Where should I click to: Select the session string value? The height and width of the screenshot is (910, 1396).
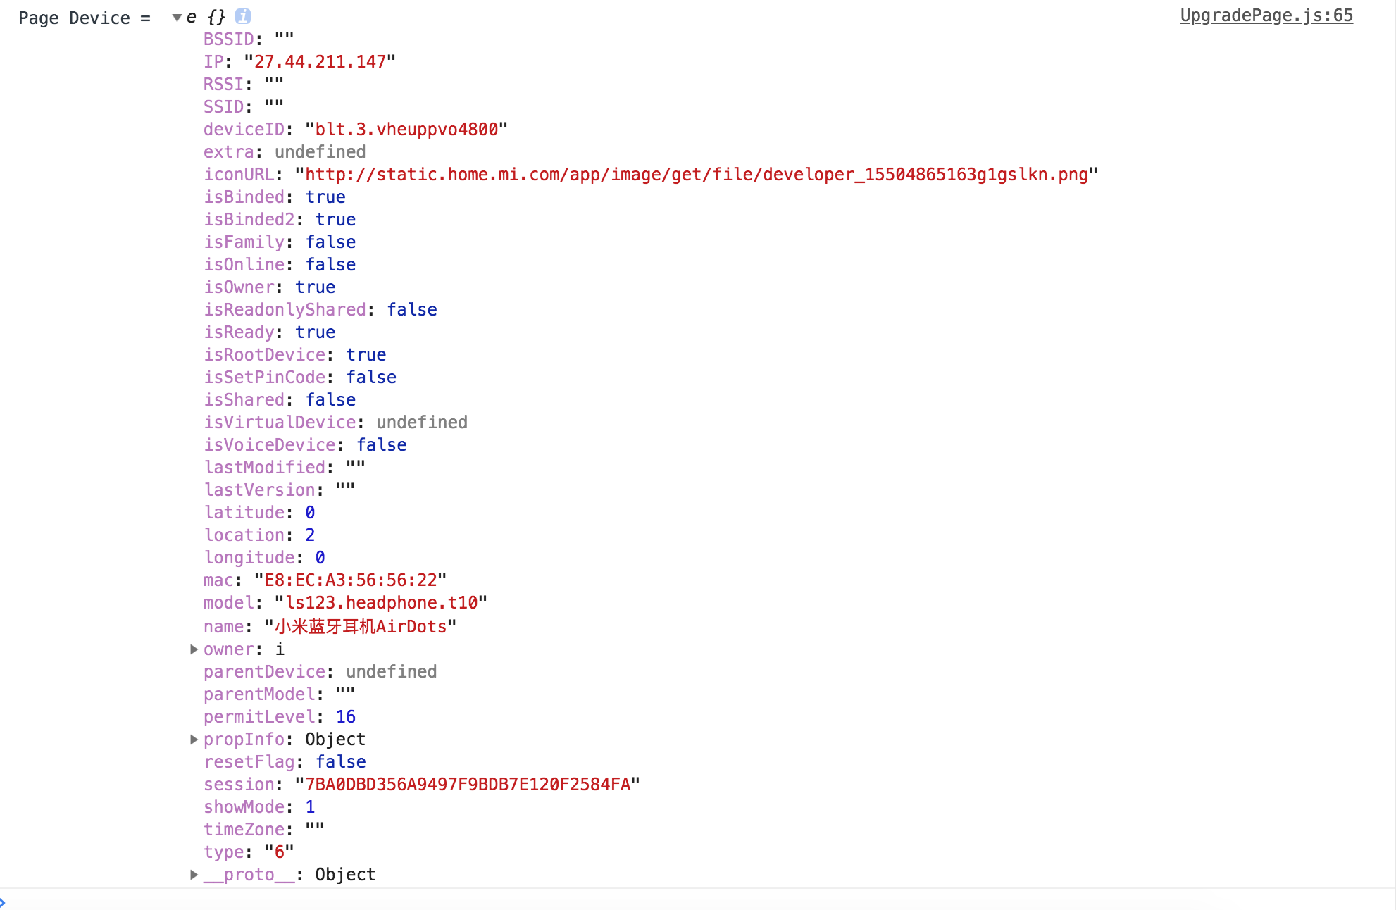click(x=468, y=784)
